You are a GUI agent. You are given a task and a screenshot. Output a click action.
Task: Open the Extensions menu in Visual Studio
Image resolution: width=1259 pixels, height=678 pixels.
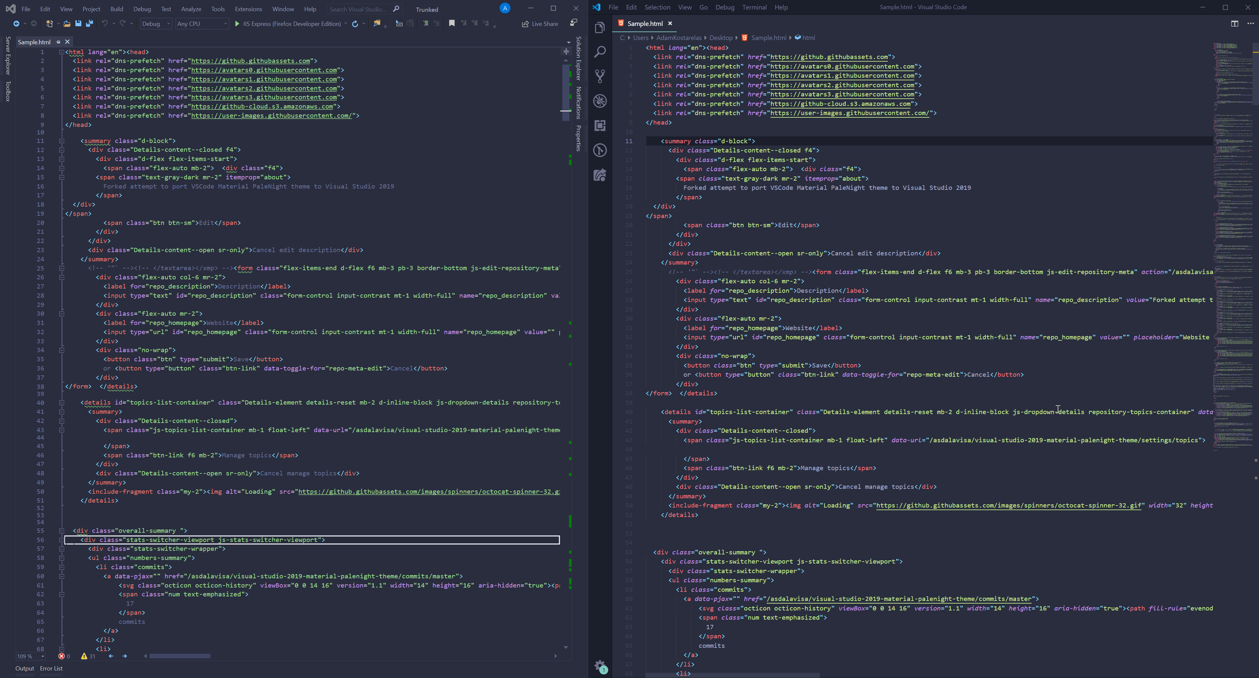(x=248, y=9)
